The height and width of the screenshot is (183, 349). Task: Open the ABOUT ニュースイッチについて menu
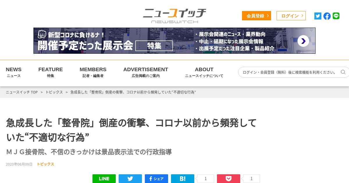(x=204, y=72)
